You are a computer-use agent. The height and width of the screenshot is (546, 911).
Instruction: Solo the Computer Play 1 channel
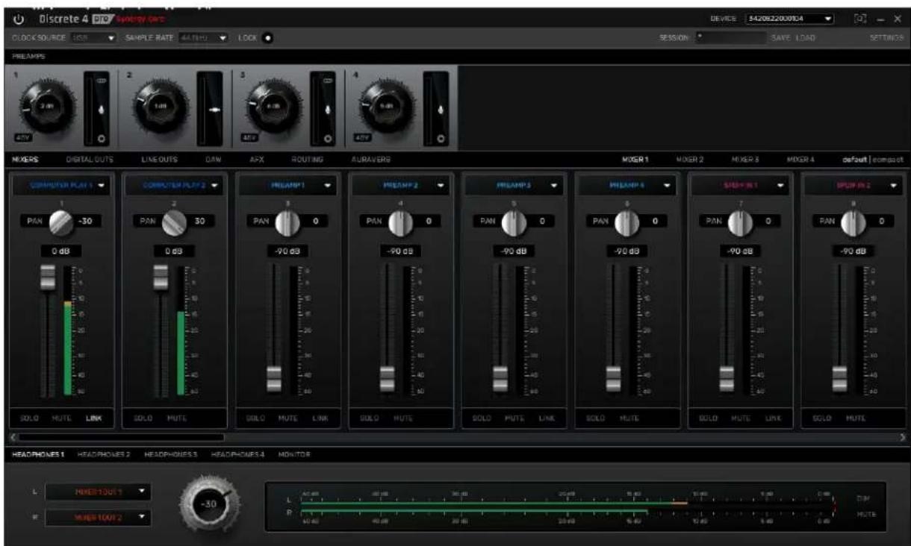click(x=31, y=418)
